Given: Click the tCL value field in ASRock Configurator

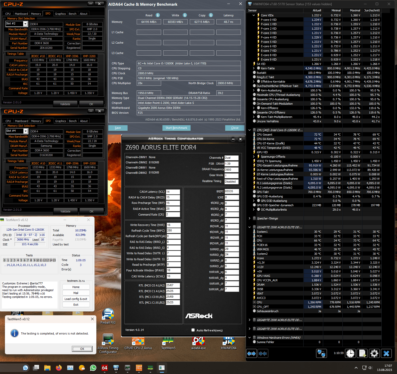Looking at the screenshot, I should click(x=173, y=192).
